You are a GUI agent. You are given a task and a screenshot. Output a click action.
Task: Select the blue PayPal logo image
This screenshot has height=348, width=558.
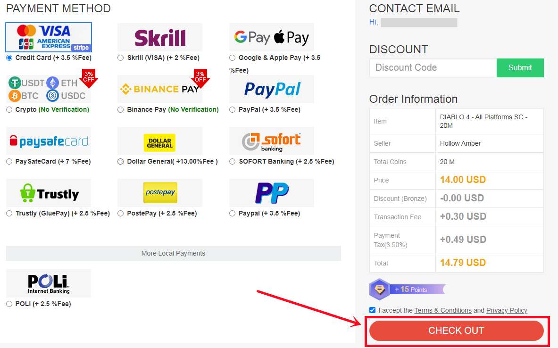[x=272, y=89]
